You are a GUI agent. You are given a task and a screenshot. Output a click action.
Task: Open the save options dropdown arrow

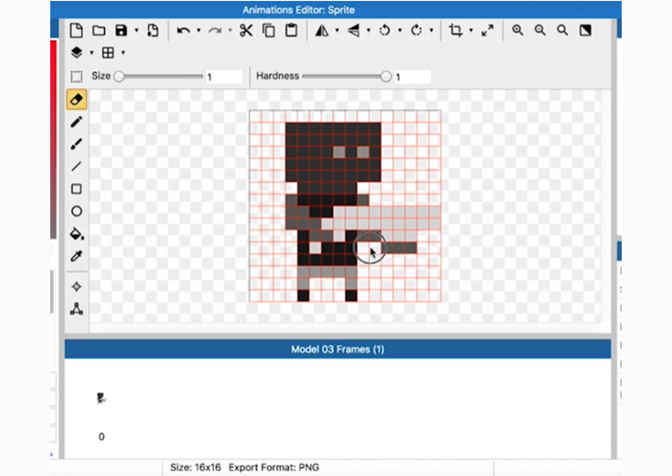click(137, 31)
